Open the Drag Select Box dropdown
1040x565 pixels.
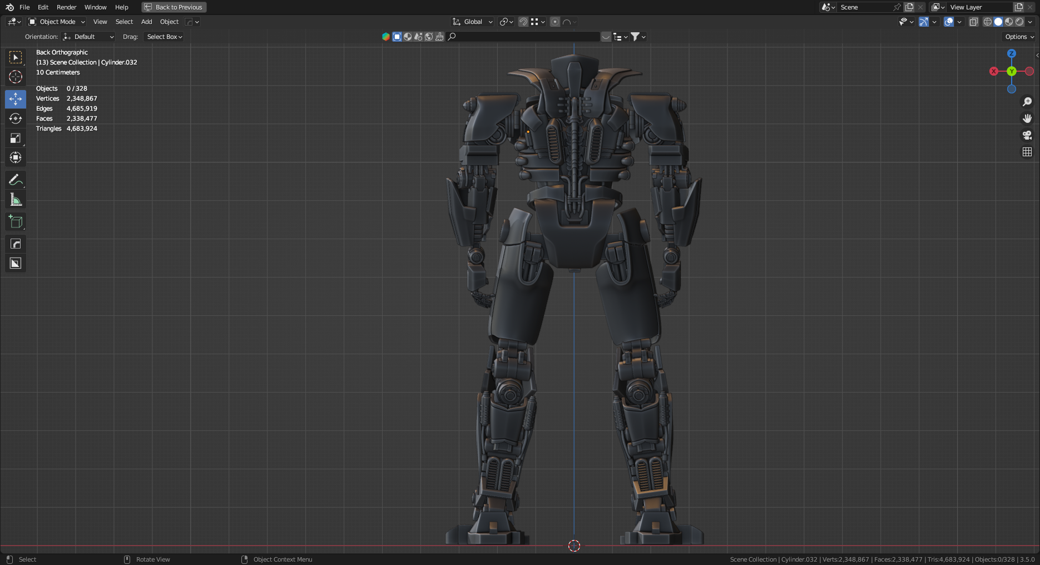(164, 37)
